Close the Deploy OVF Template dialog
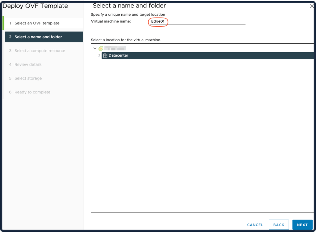Image resolution: width=316 pixels, height=232 pixels. [x=312, y=6]
